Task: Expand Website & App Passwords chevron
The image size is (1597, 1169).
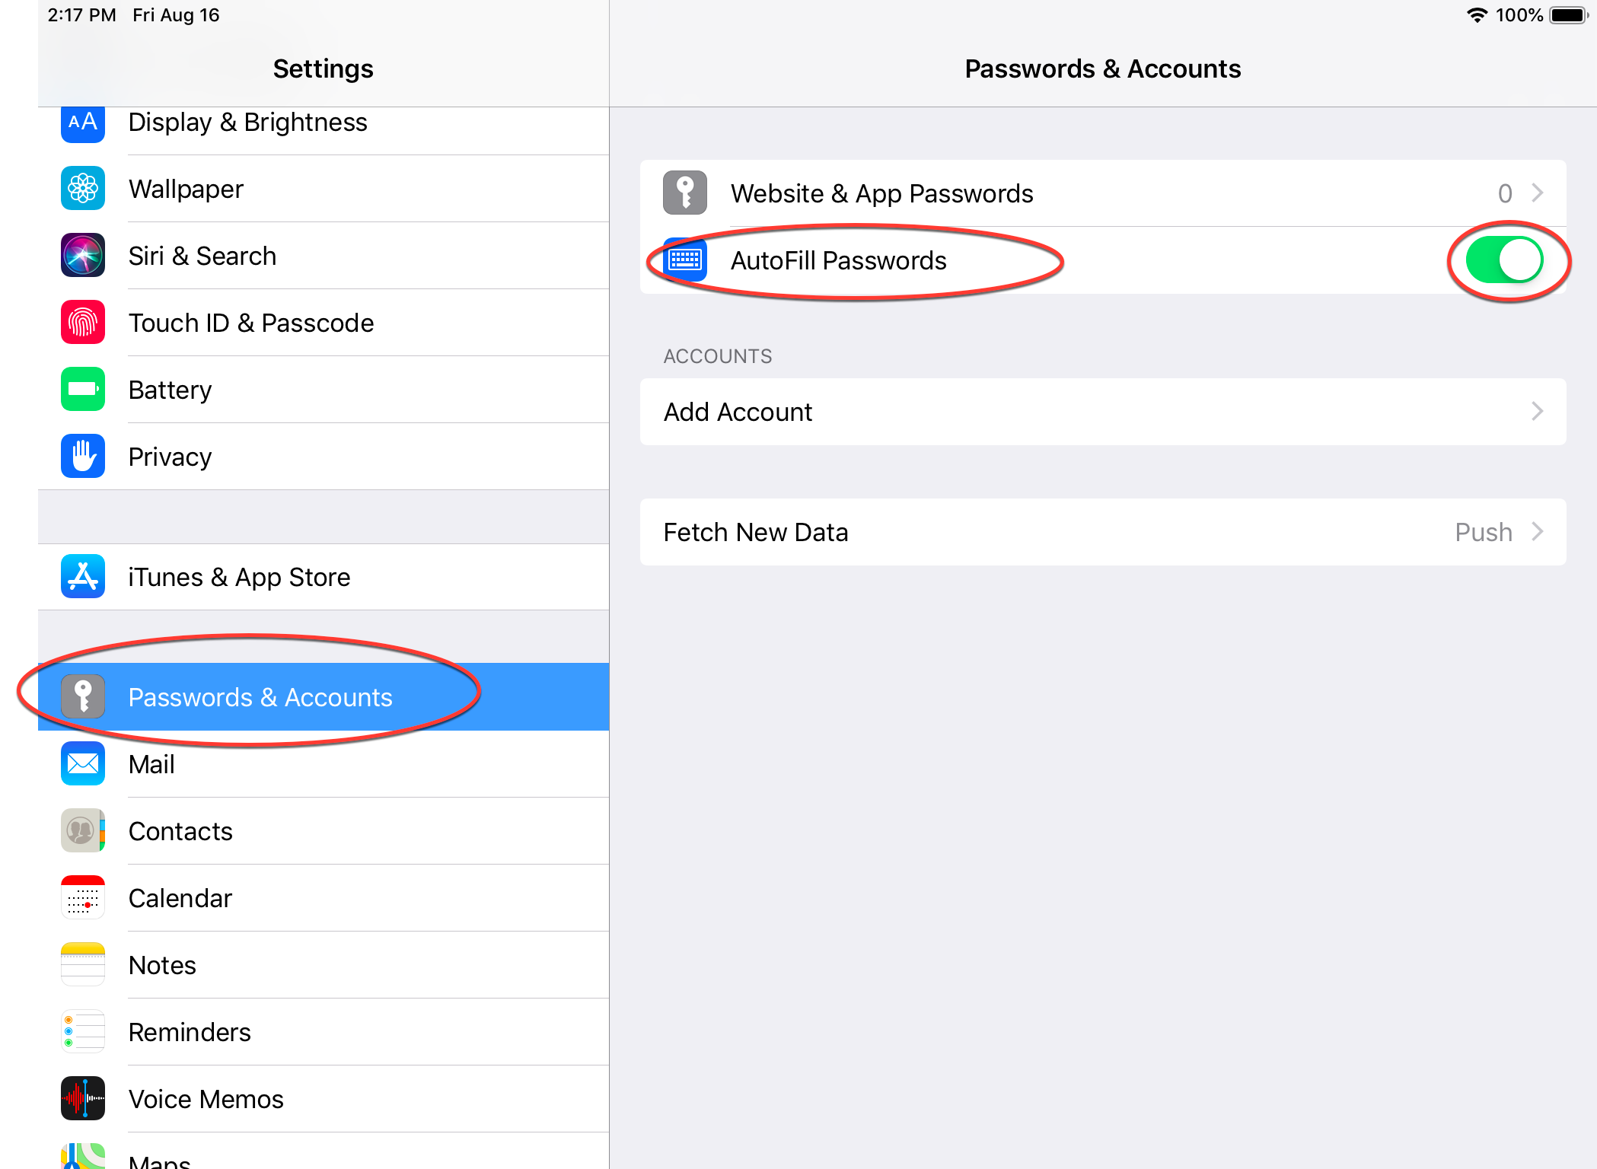Action: click(1538, 193)
